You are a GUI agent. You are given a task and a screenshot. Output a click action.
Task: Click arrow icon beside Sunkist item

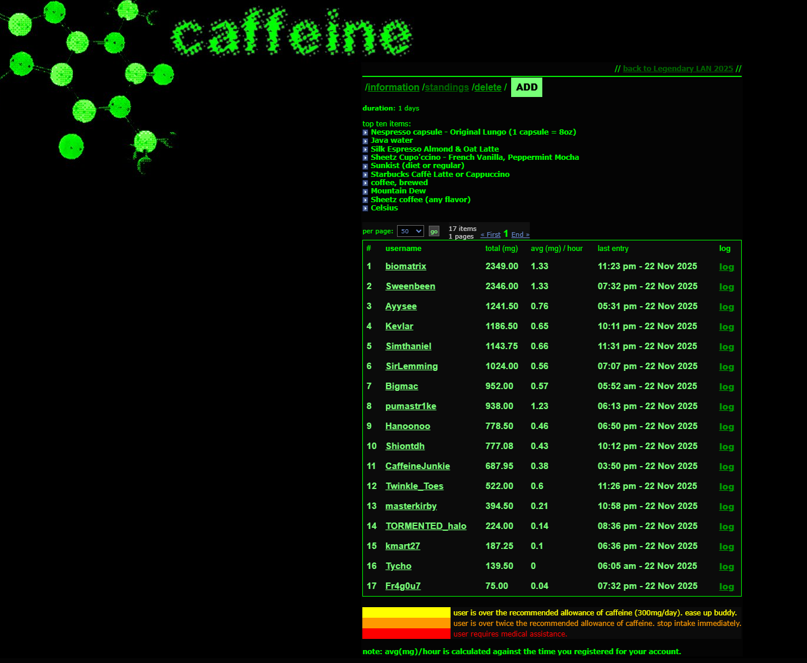[365, 166]
